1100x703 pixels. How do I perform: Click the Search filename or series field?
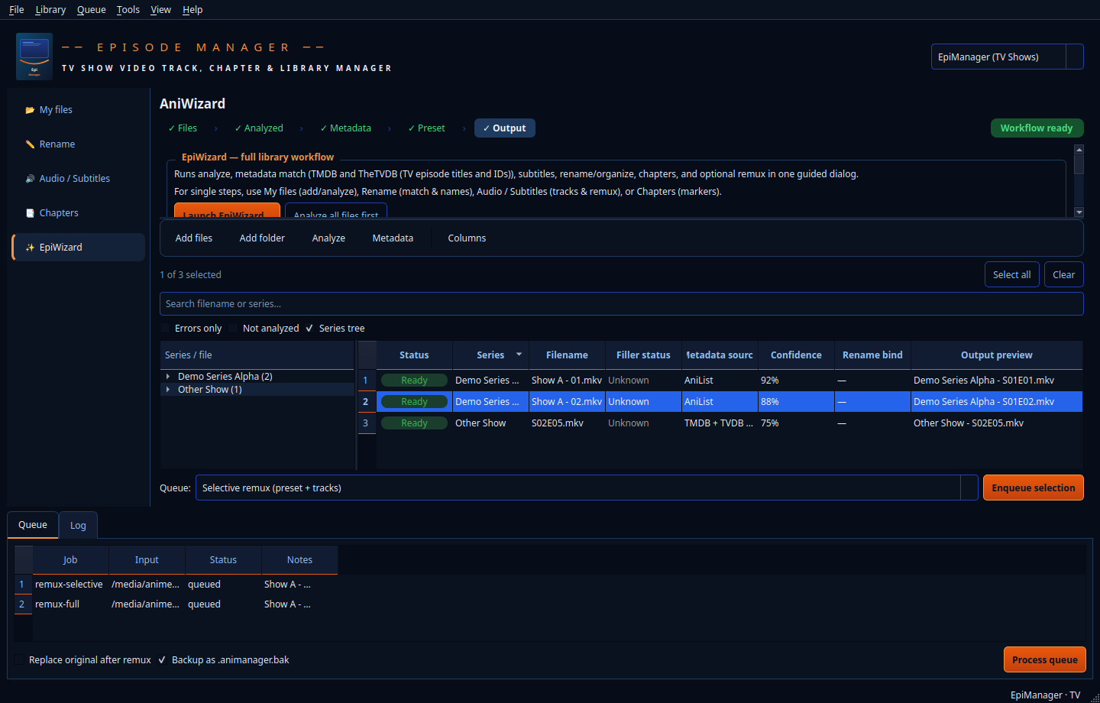tap(622, 304)
